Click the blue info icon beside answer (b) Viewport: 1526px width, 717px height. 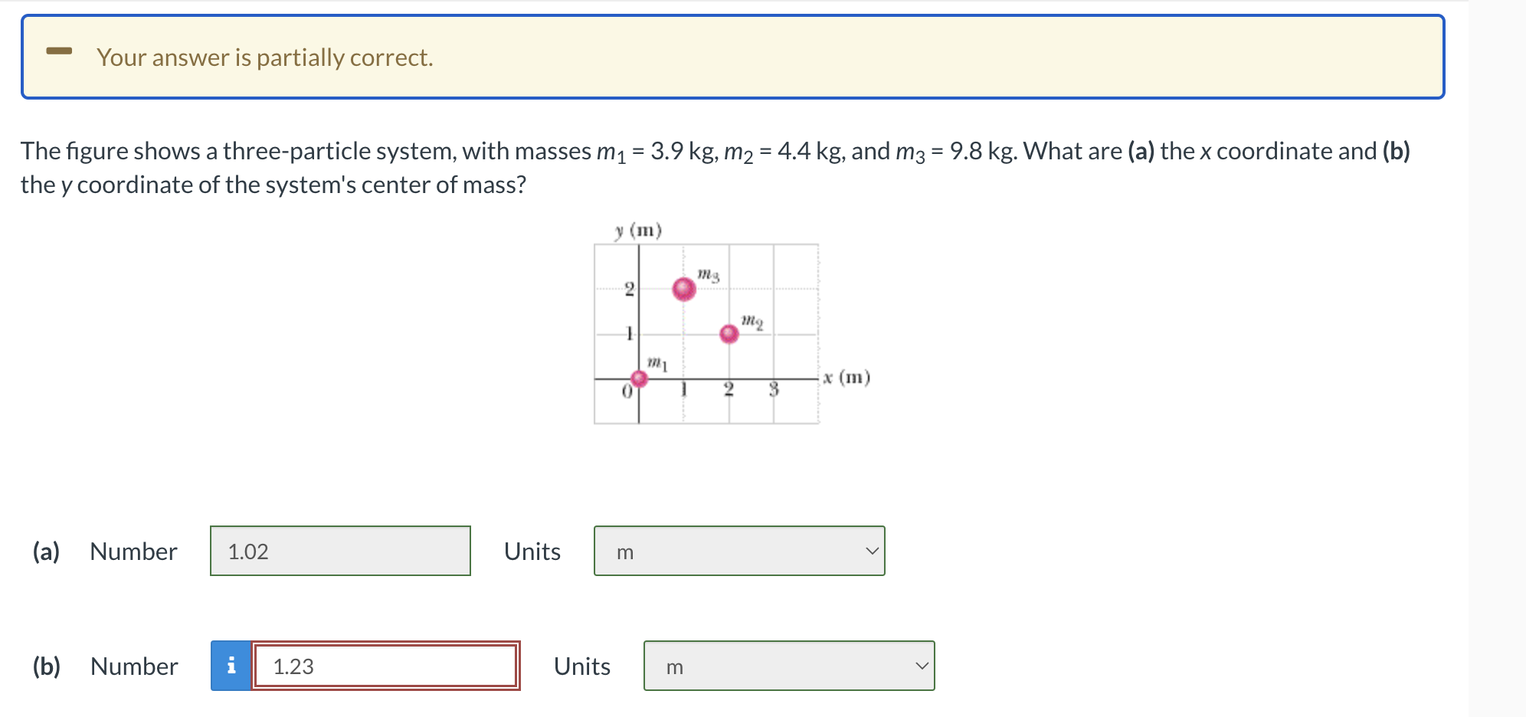(x=231, y=666)
